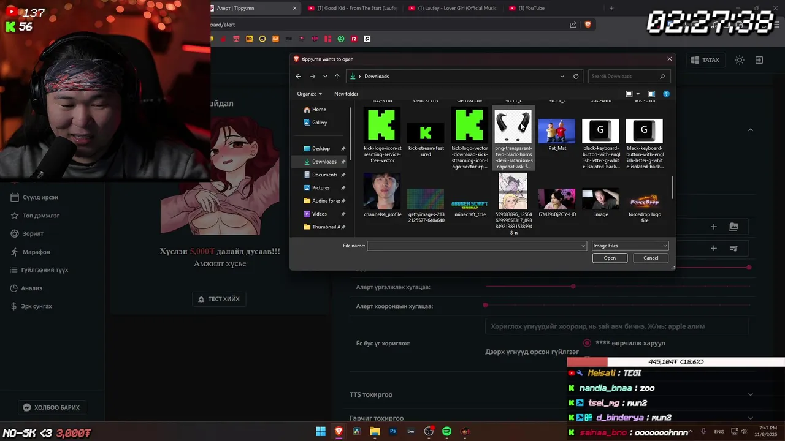Expand the File name history dropdown
The image size is (785, 441).
tap(583, 246)
